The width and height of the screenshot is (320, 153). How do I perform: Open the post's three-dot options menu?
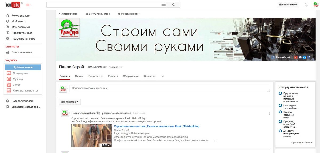point(269,113)
